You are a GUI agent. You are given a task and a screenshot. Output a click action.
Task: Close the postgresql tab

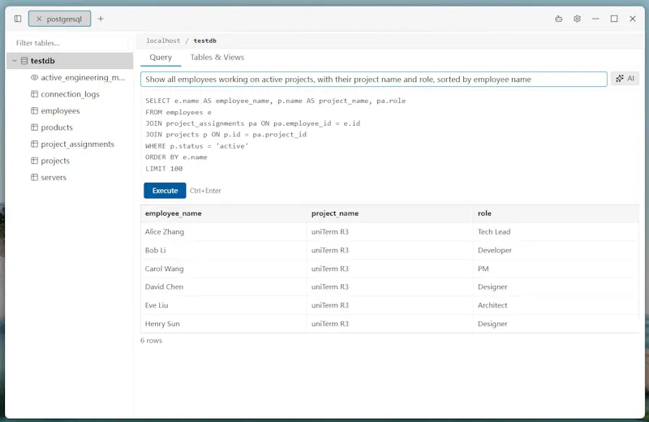click(39, 19)
